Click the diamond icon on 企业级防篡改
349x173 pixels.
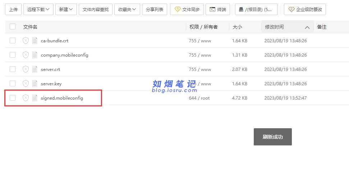coord(291,9)
